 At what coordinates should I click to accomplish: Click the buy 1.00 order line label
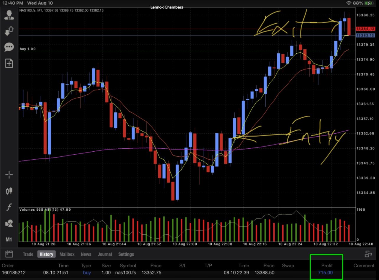pyautogui.click(x=28, y=49)
